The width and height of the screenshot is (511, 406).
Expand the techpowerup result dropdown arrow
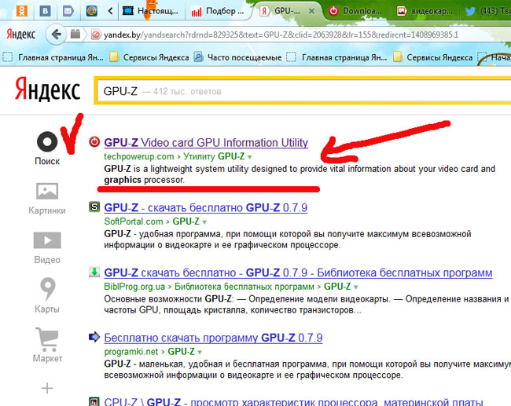(x=250, y=157)
